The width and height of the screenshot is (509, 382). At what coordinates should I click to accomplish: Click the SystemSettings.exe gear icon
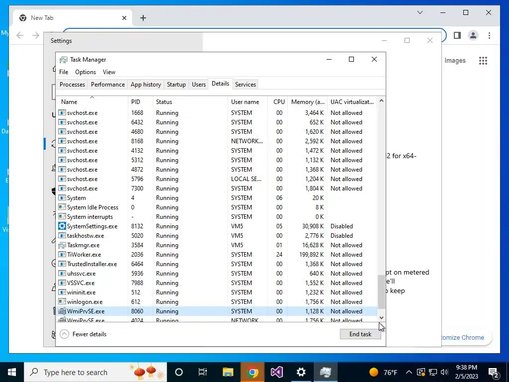62,226
